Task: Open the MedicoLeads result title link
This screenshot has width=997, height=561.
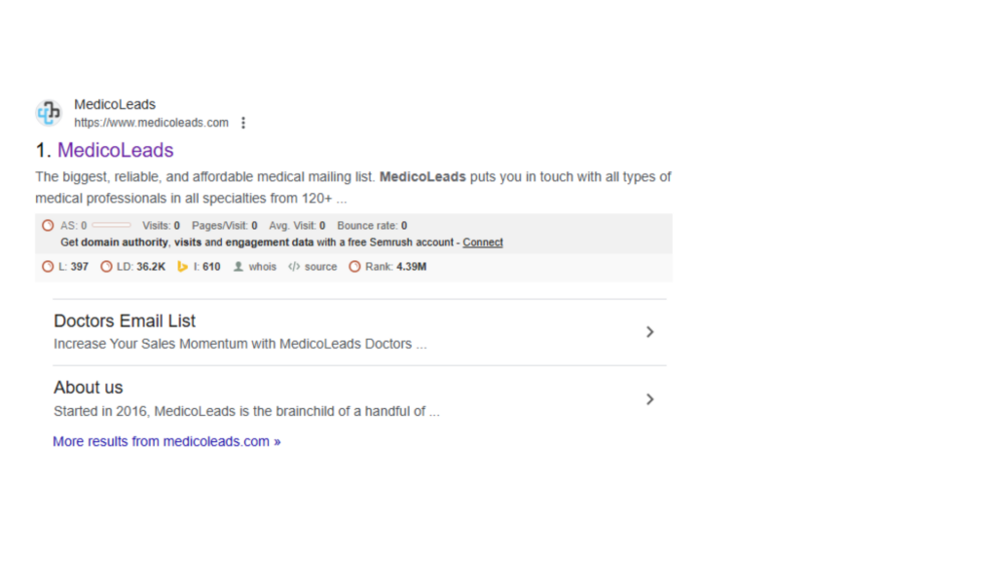Action: (x=115, y=150)
